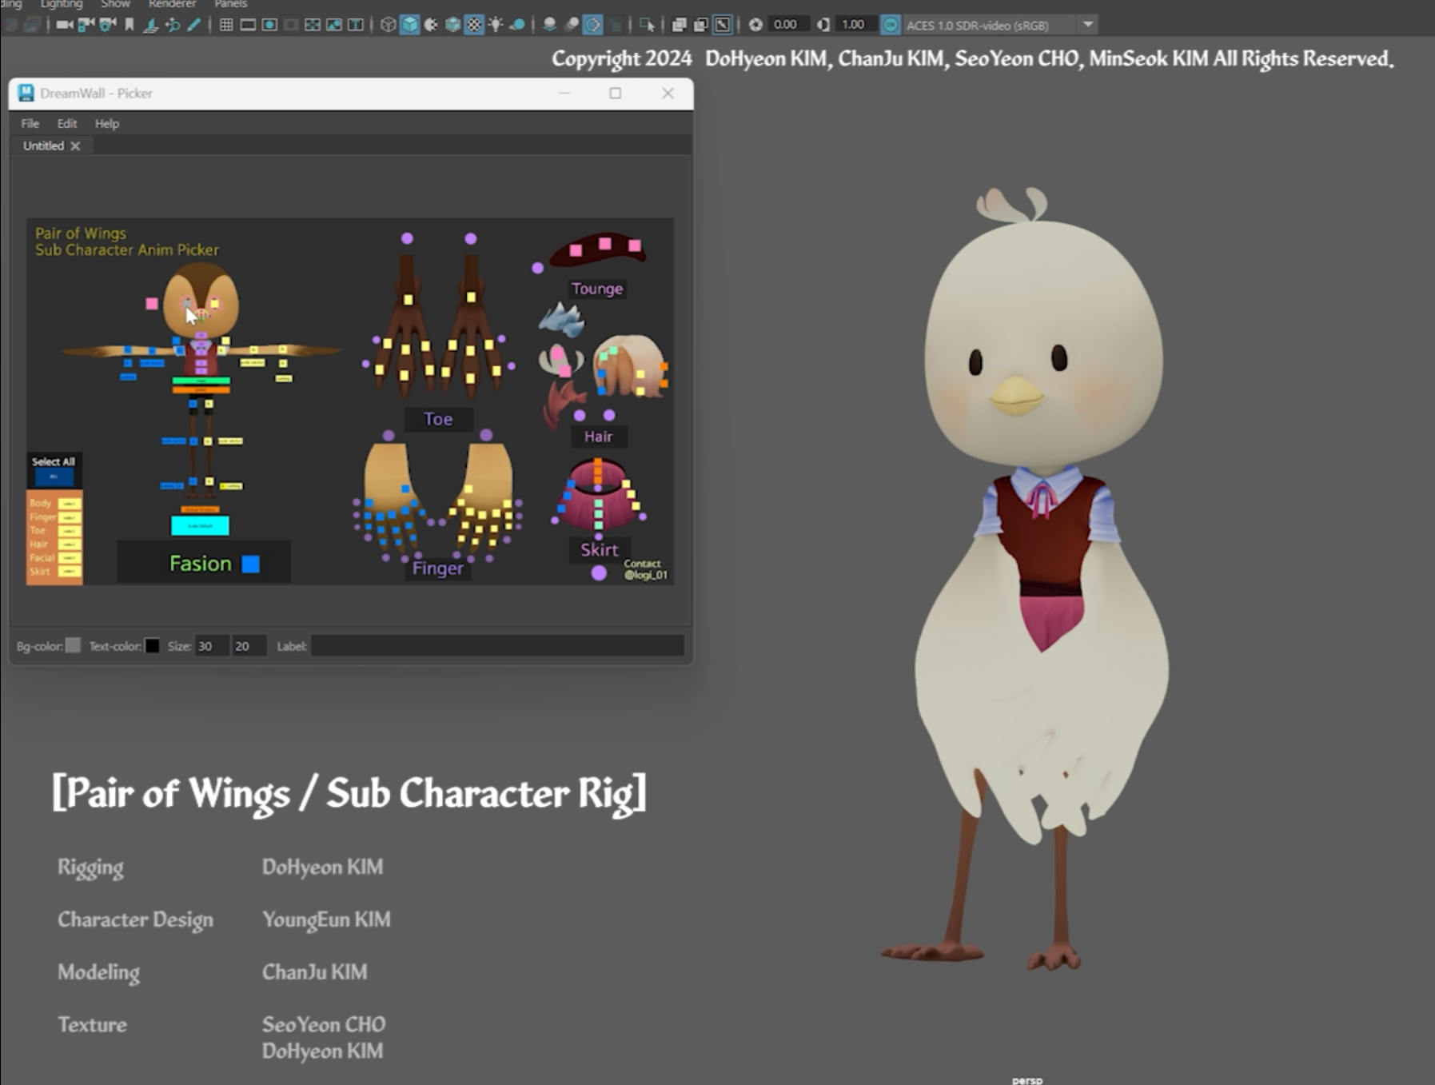This screenshot has width=1435, height=1085.
Task: Toggle X-Ray Active Components icon
Action: click(x=700, y=25)
